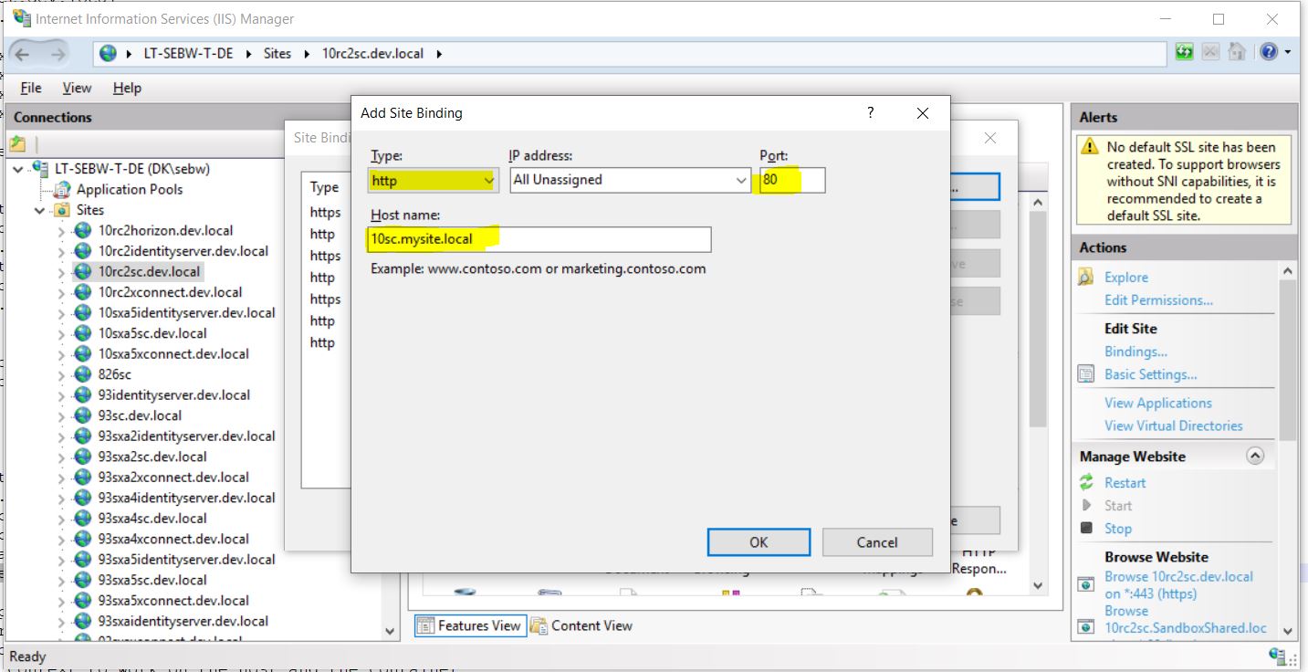Click the breadcrumb address bar
The height and width of the screenshot is (672, 1308).
click(631, 54)
